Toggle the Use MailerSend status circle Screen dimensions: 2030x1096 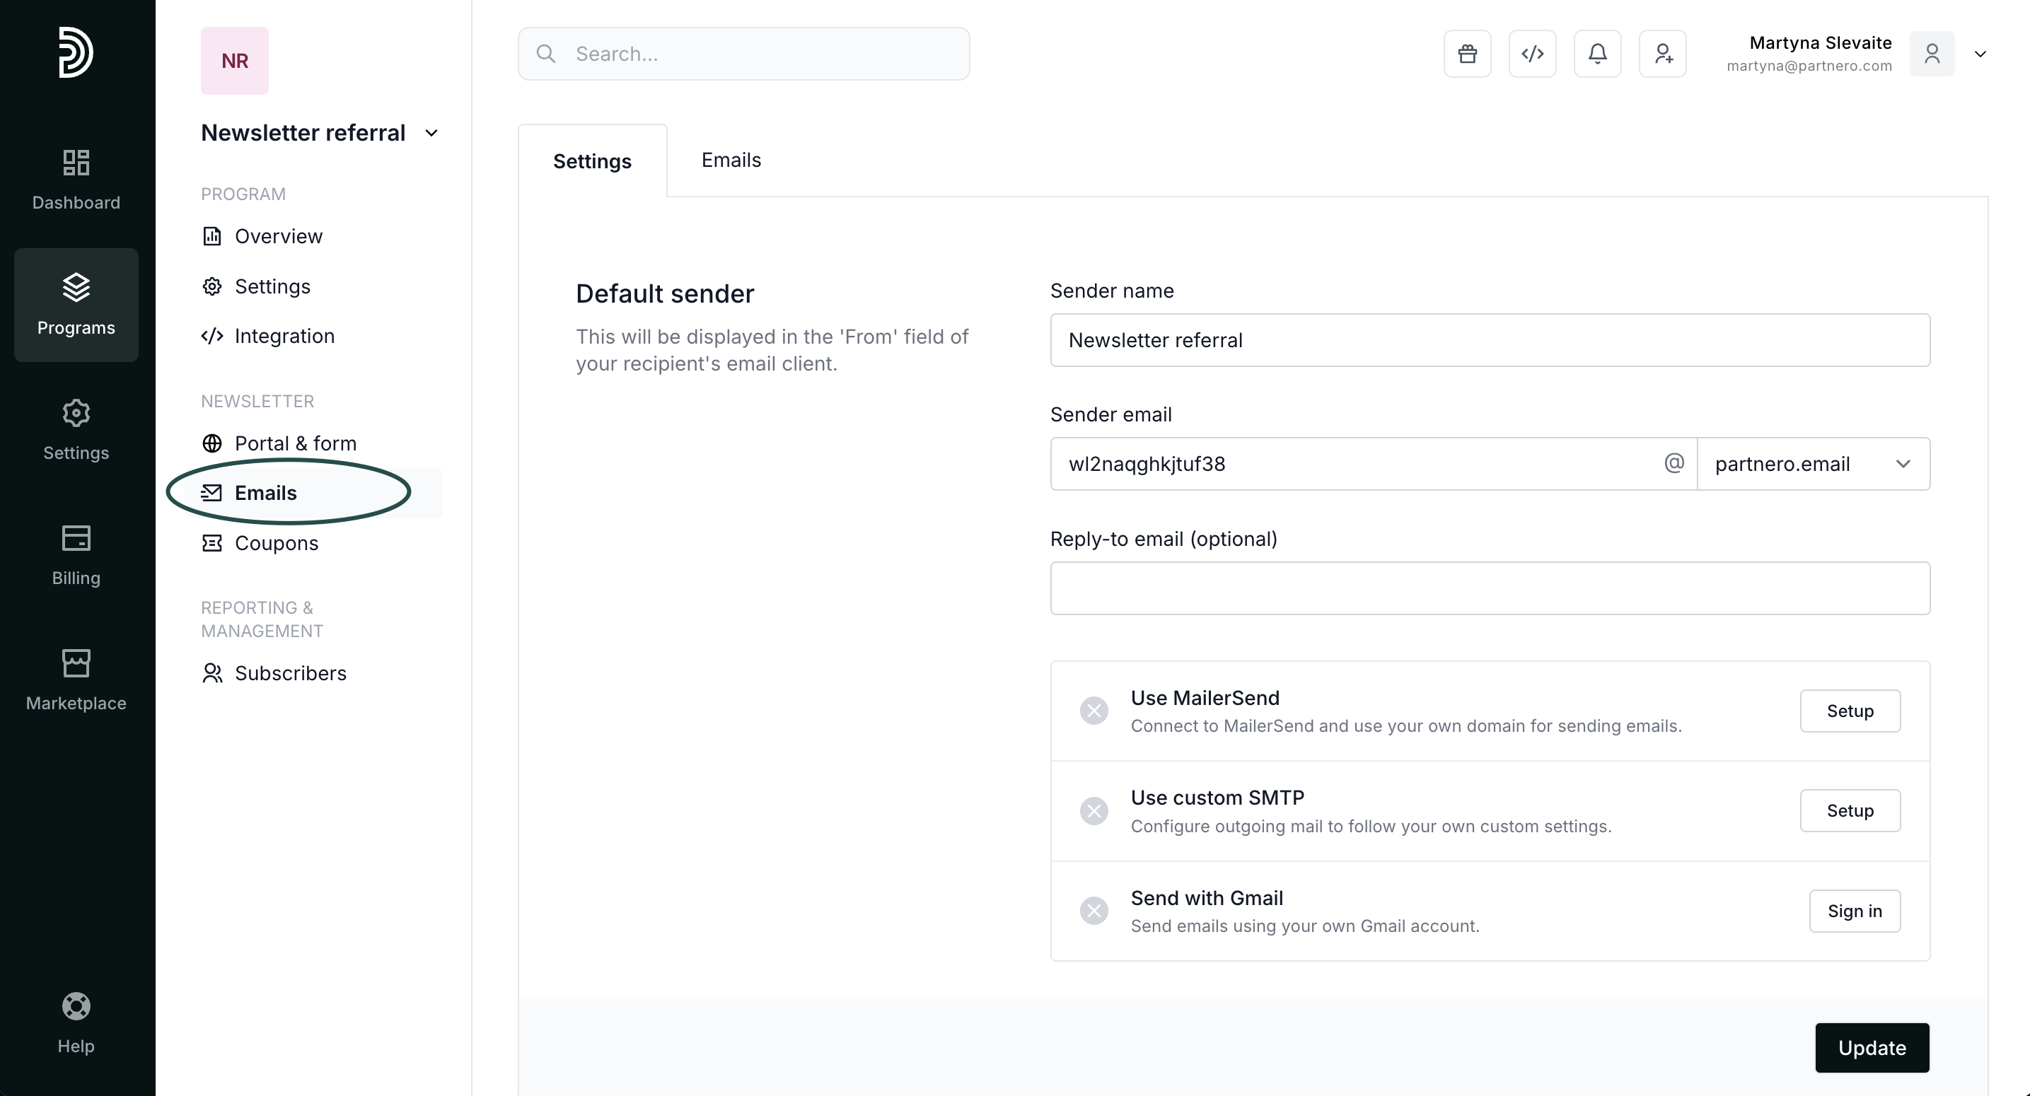(x=1093, y=711)
